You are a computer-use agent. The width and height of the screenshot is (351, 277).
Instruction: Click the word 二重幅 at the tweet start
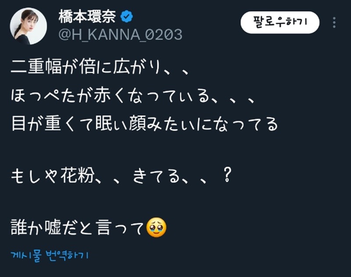click(x=36, y=66)
